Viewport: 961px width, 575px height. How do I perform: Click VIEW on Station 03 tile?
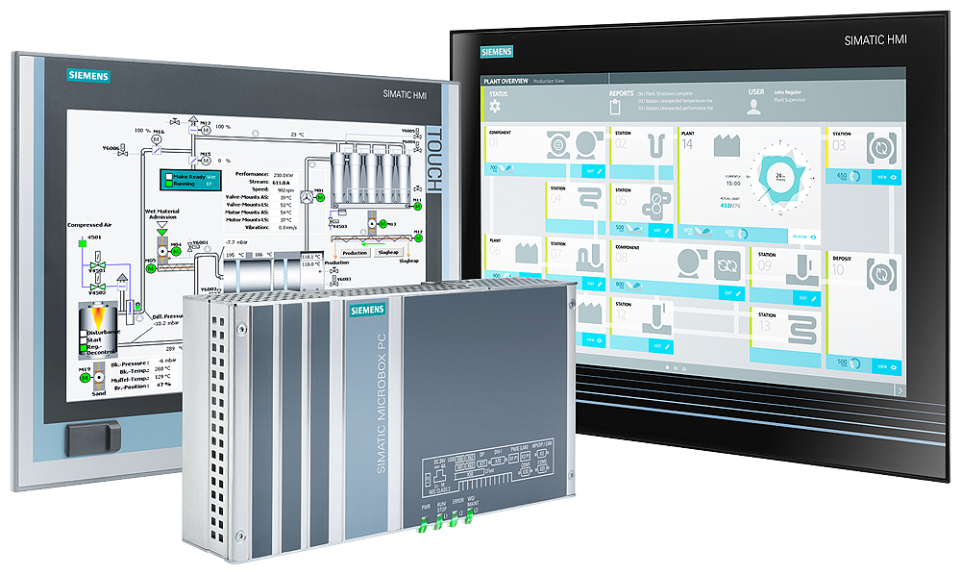coord(886,177)
